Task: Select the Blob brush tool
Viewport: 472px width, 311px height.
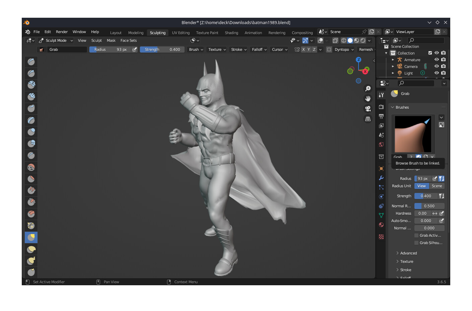Action: coord(31,143)
